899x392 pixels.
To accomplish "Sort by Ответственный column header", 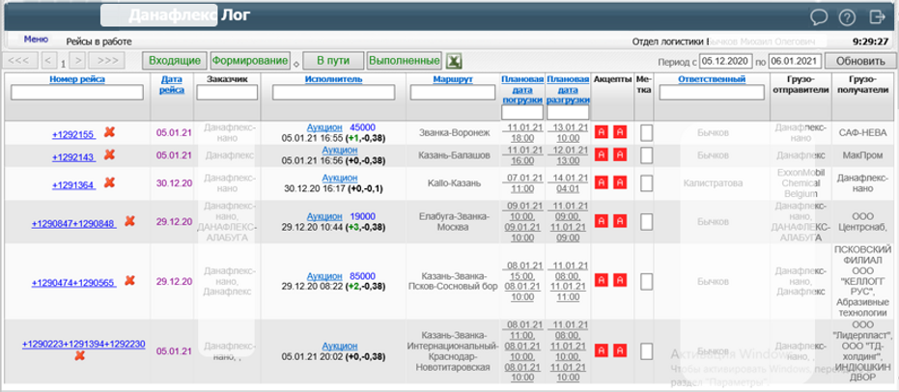I will pos(712,79).
